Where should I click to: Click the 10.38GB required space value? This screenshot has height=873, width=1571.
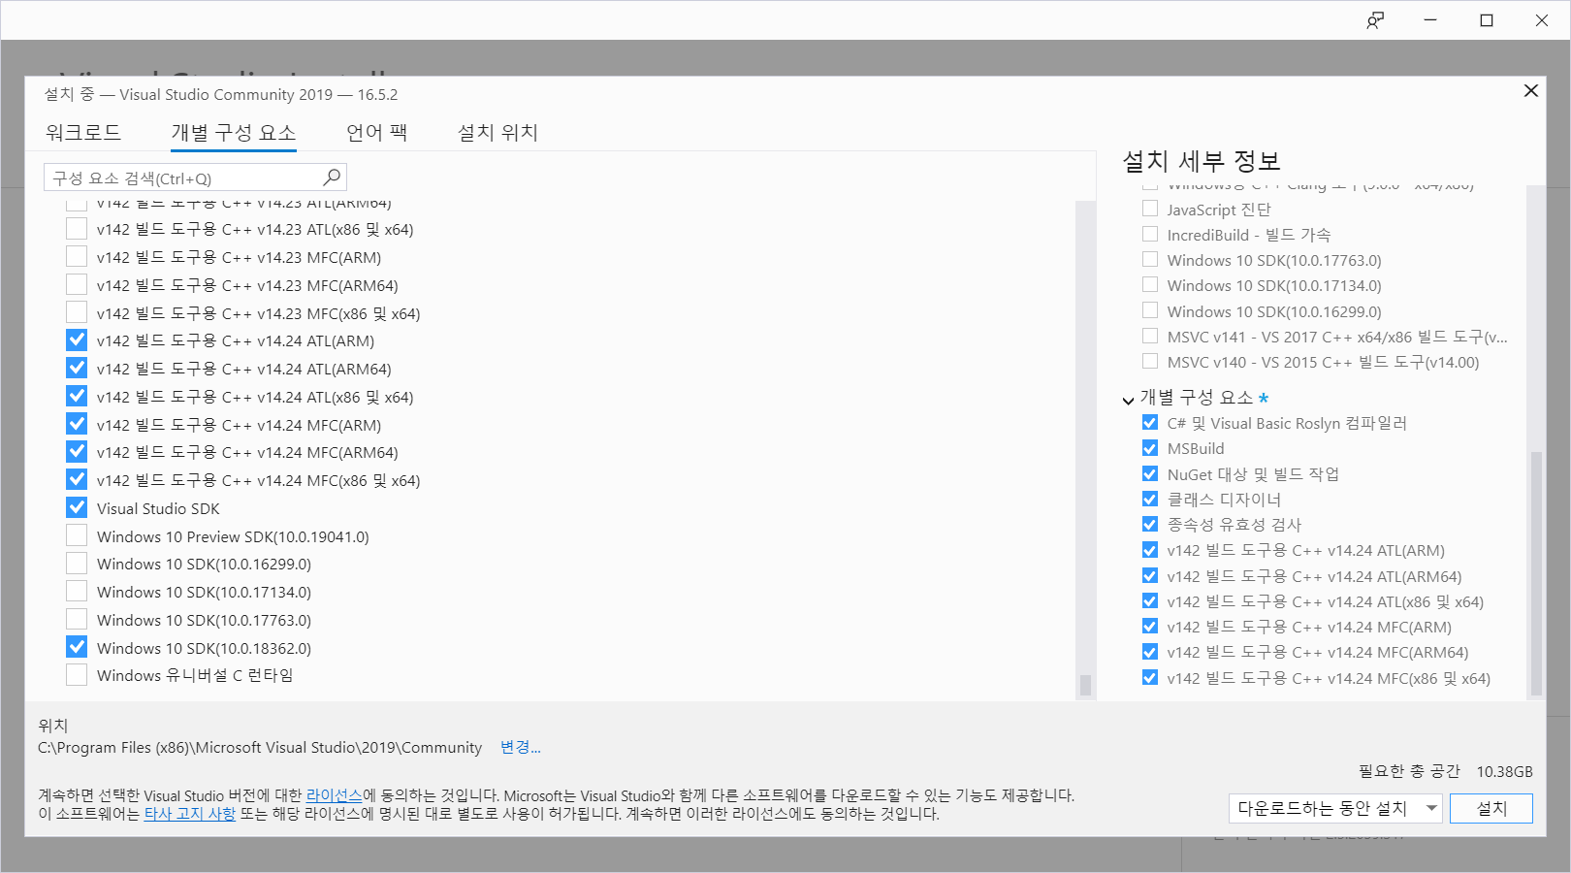tap(1504, 771)
